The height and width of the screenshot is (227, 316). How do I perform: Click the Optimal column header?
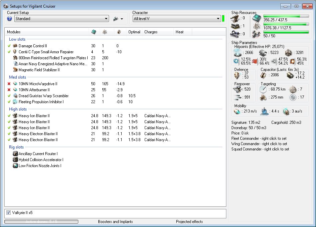point(134,32)
